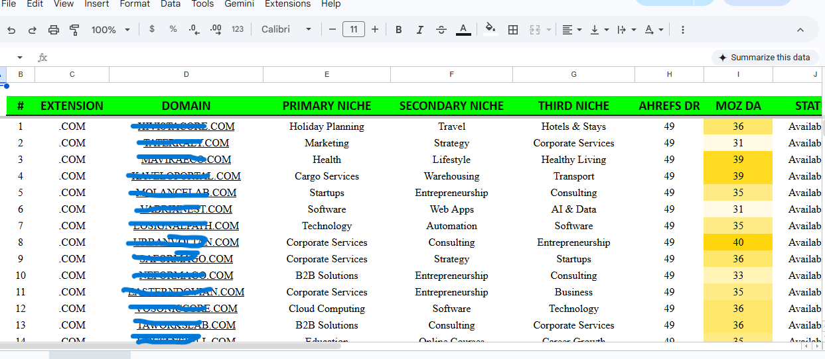
Task: Open the Data menu
Action: (x=171, y=4)
